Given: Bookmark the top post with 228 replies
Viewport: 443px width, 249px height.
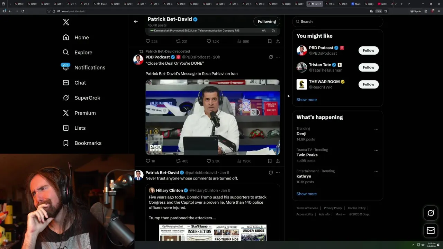Looking at the screenshot, I should pyautogui.click(x=270, y=41).
